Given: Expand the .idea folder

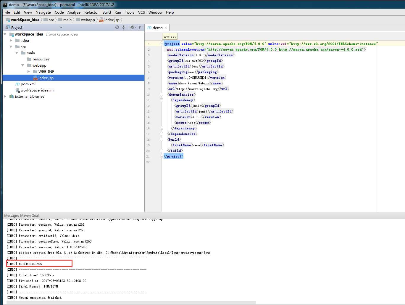Looking at the screenshot, I should tap(11, 41).
